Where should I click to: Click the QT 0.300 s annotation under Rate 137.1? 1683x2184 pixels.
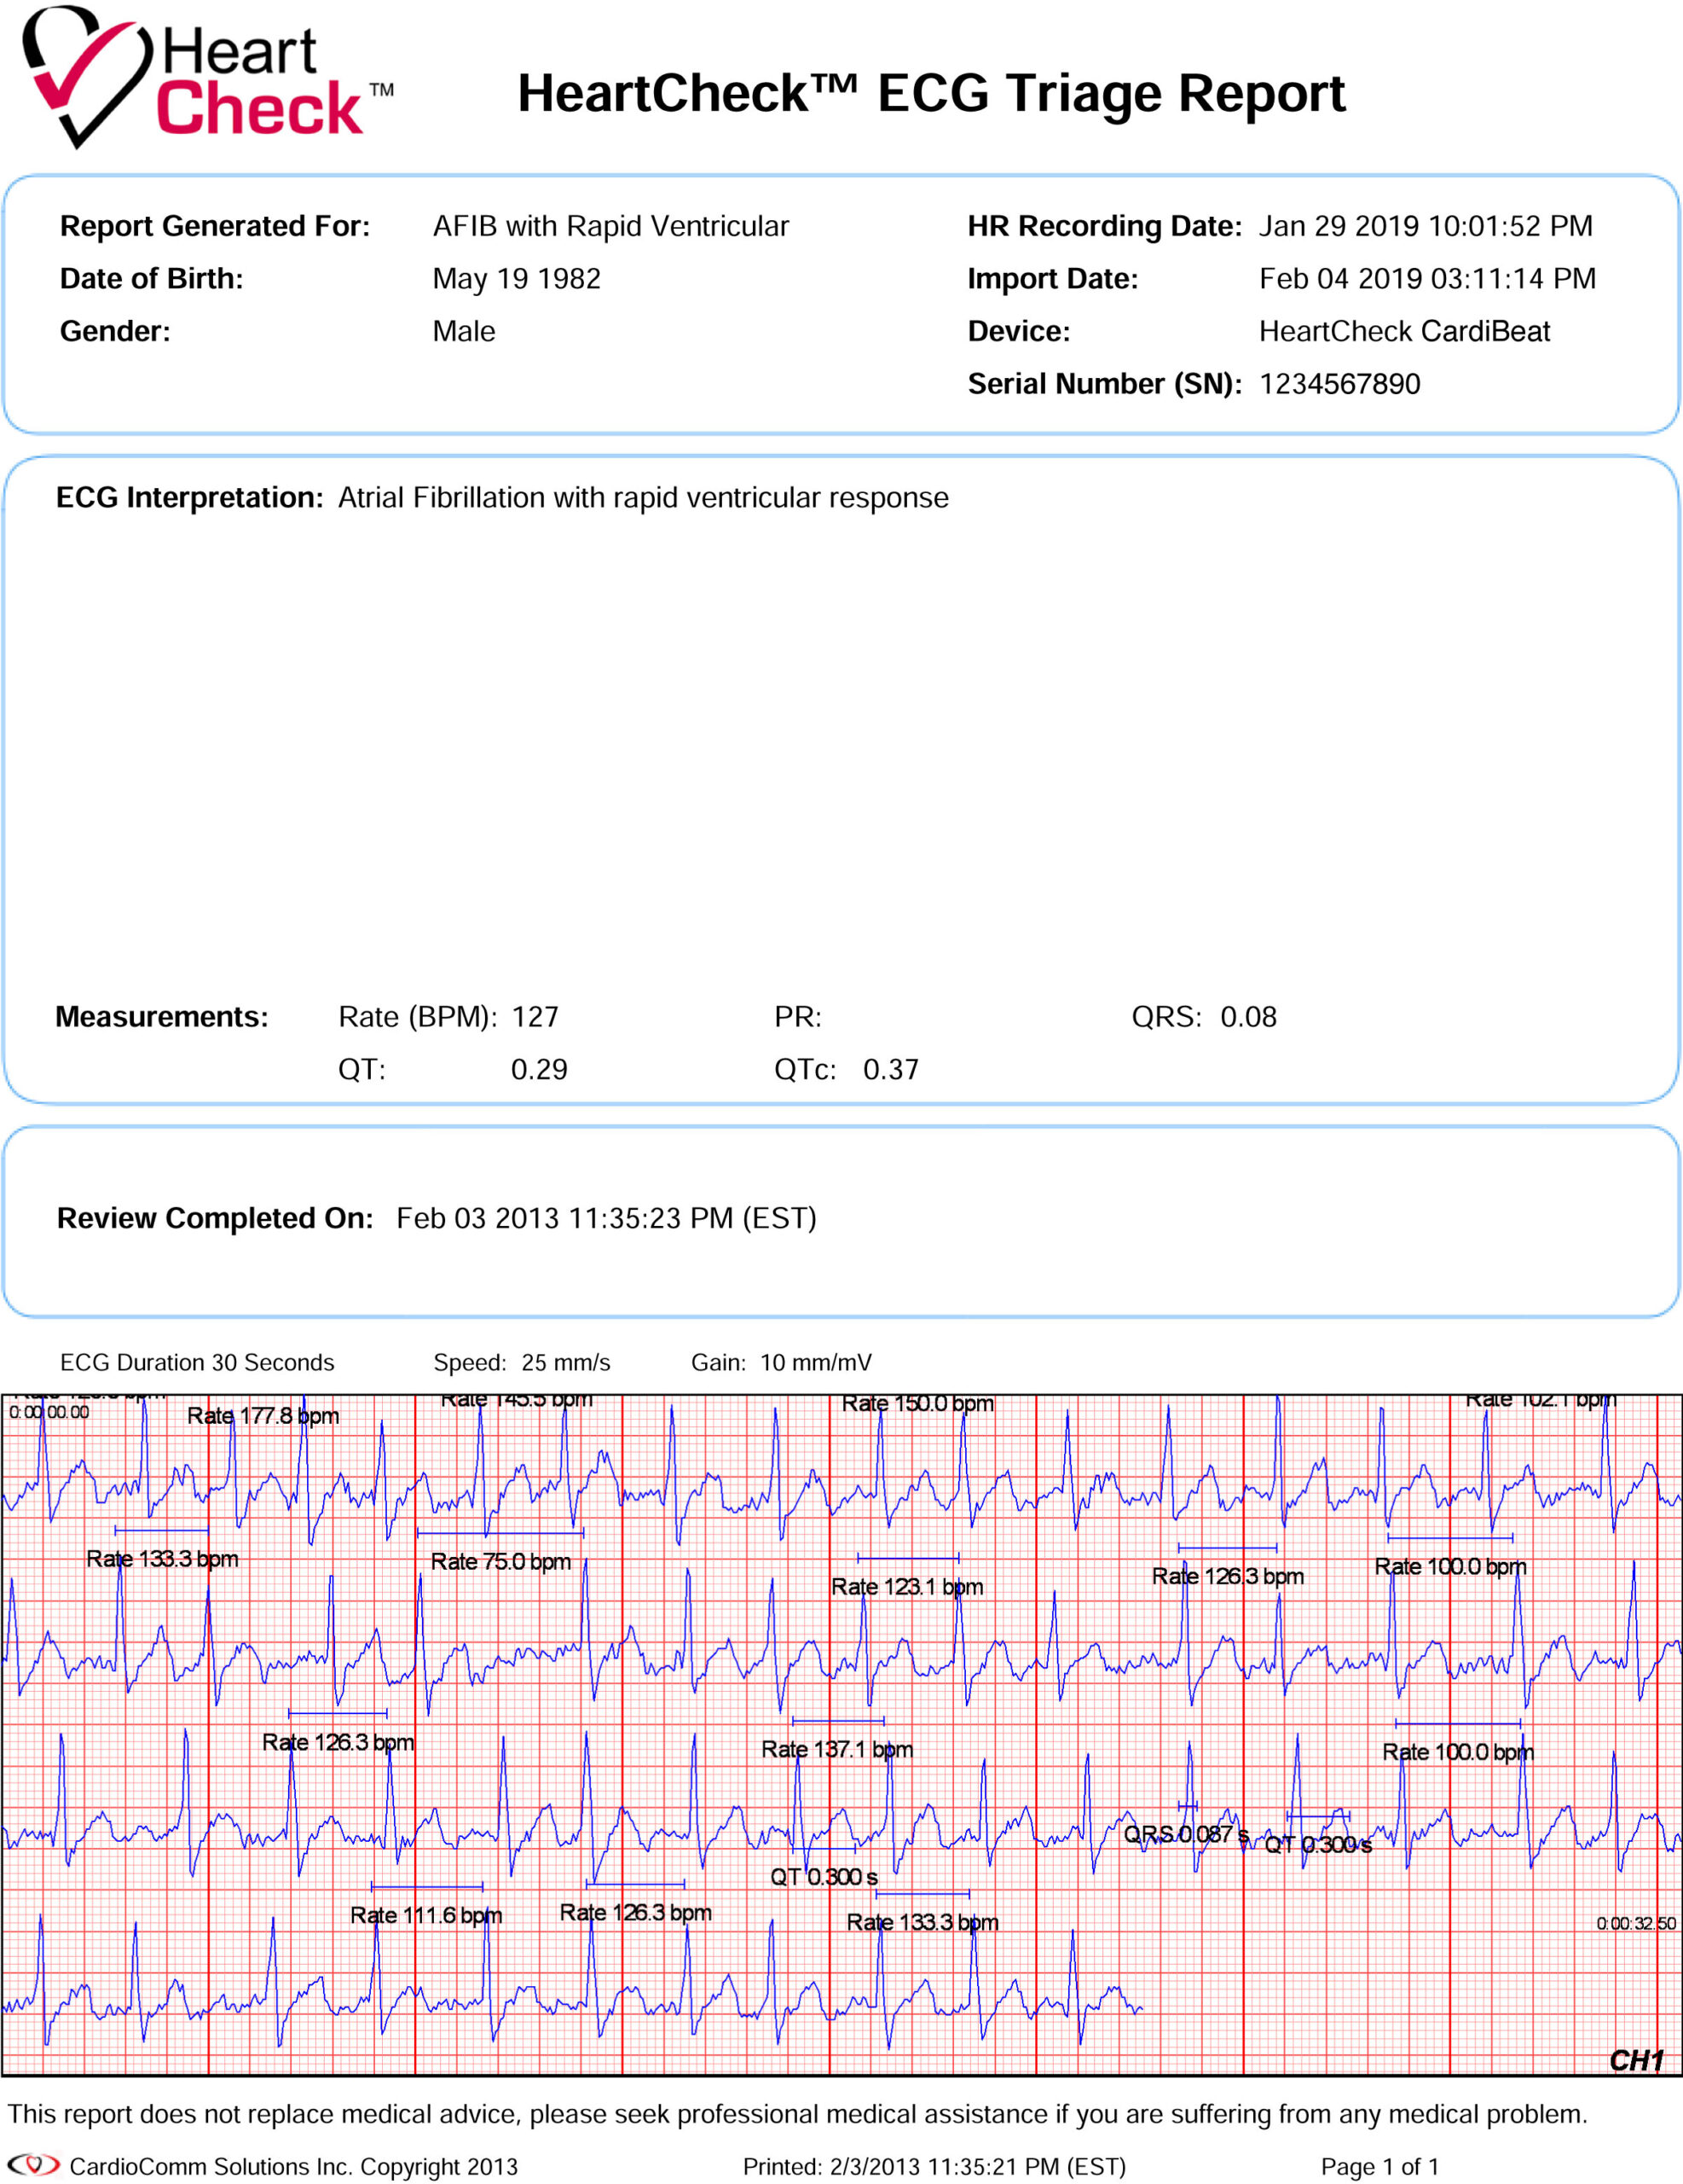[x=824, y=1877]
